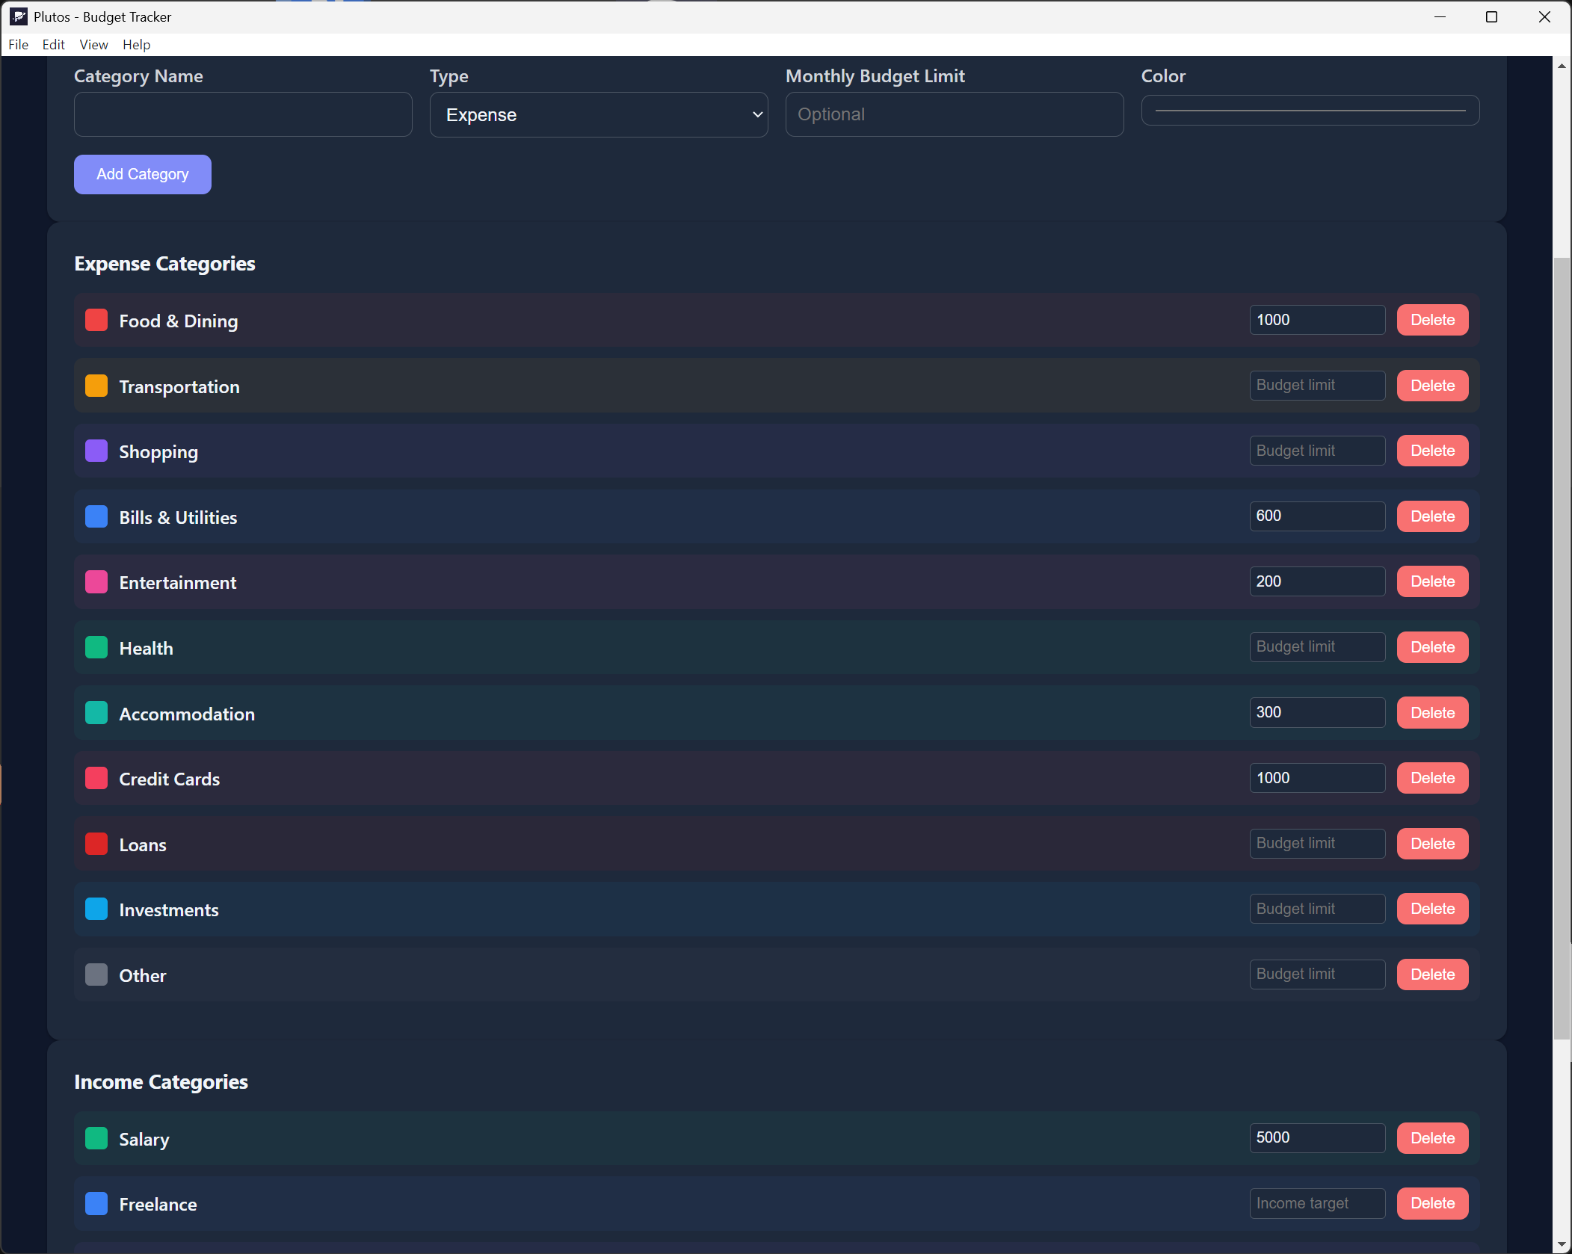Click the Plutos app icon in title bar
1572x1254 pixels.
19,16
